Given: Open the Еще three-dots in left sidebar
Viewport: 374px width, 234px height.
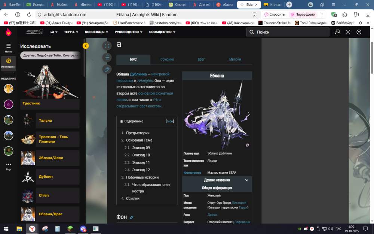Looking at the screenshot, I should tap(8, 167).
